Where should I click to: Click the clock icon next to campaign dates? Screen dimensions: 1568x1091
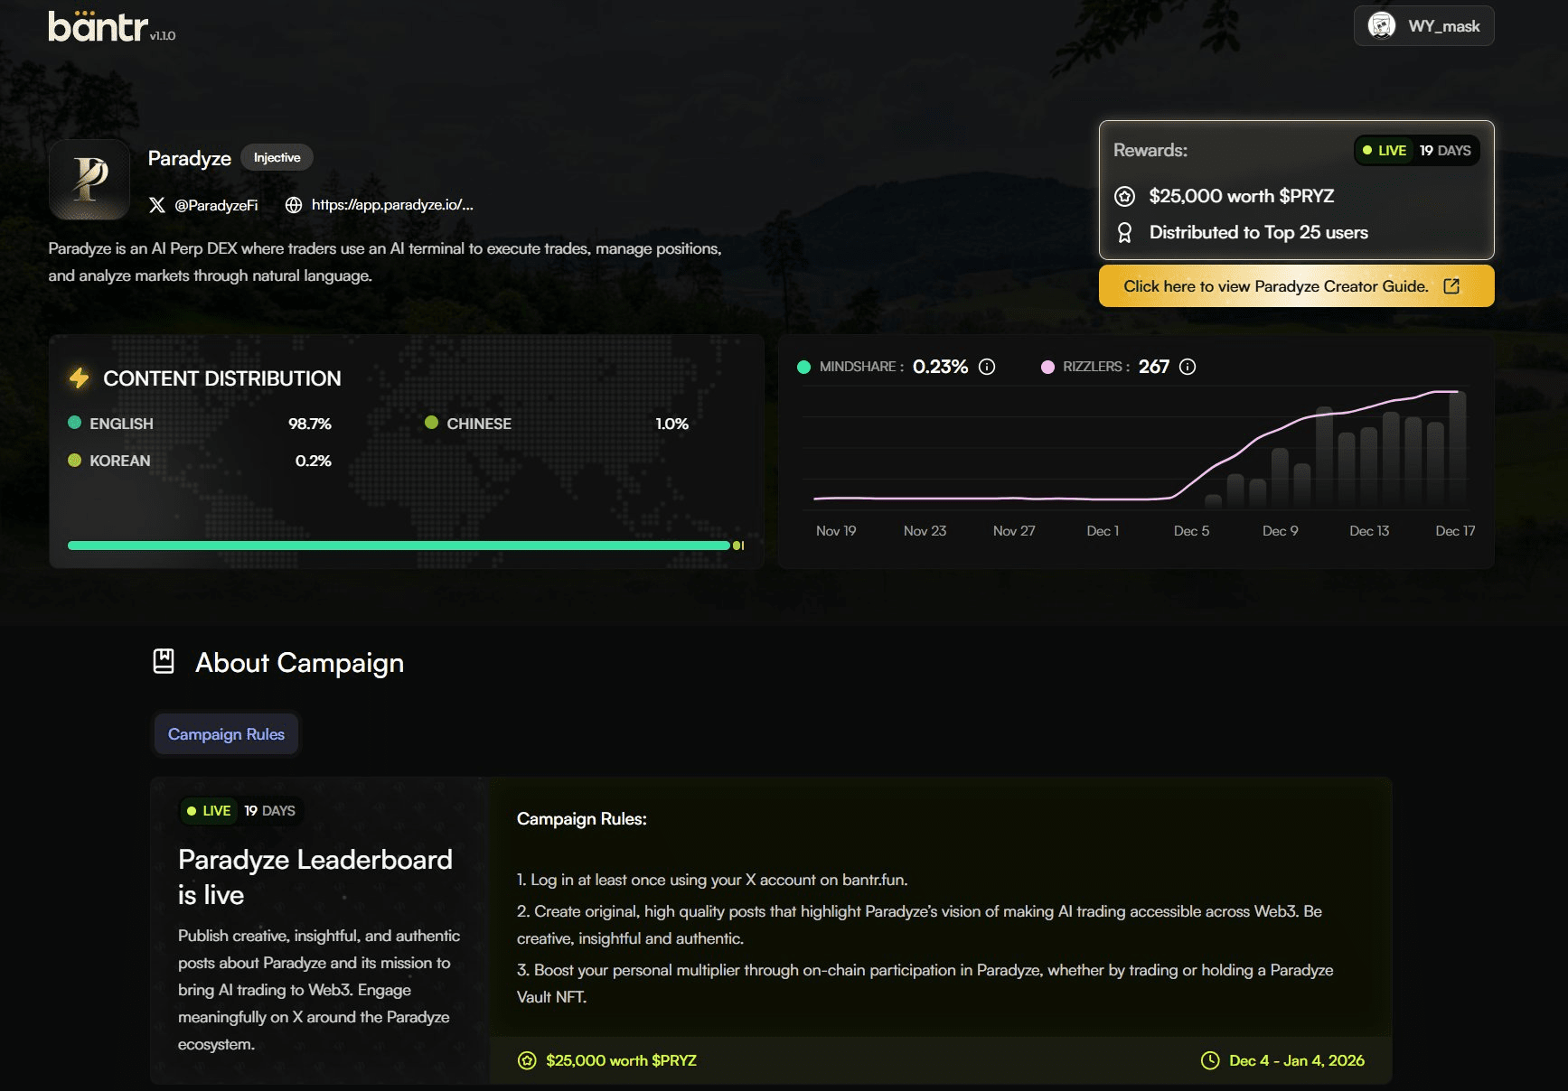[x=1209, y=1060]
